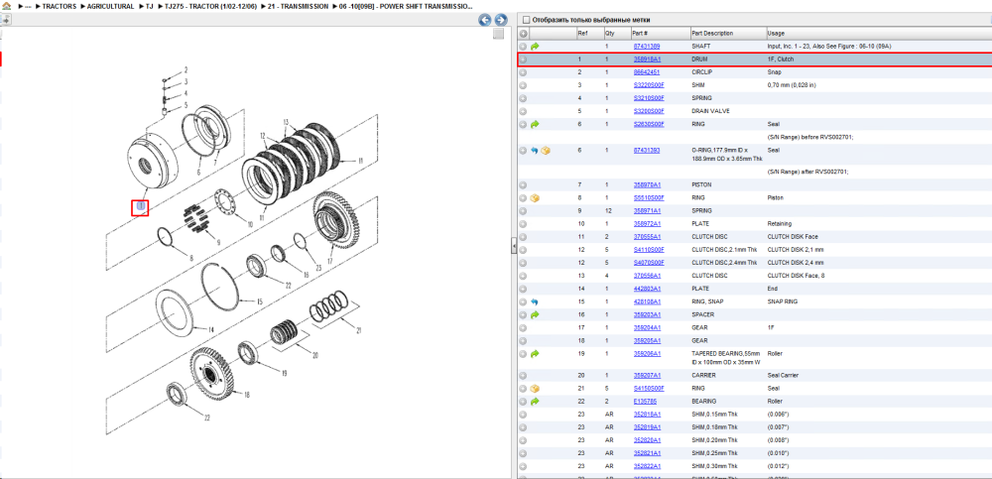
Task: Open the TJ275 - TRACTOR breadcrumb
Action: coord(210,6)
